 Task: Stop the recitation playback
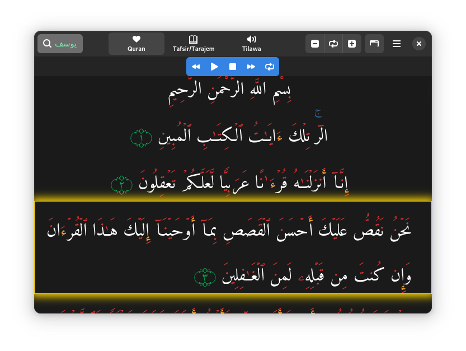(233, 67)
